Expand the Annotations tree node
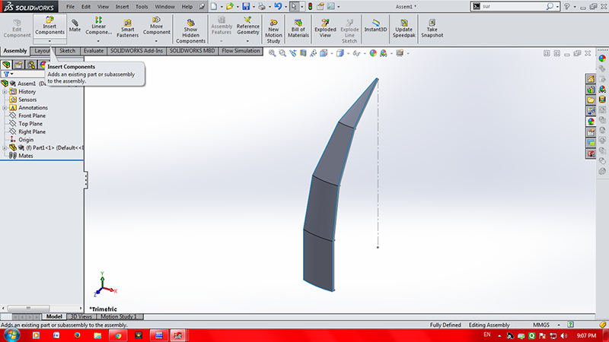 point(5,108)
